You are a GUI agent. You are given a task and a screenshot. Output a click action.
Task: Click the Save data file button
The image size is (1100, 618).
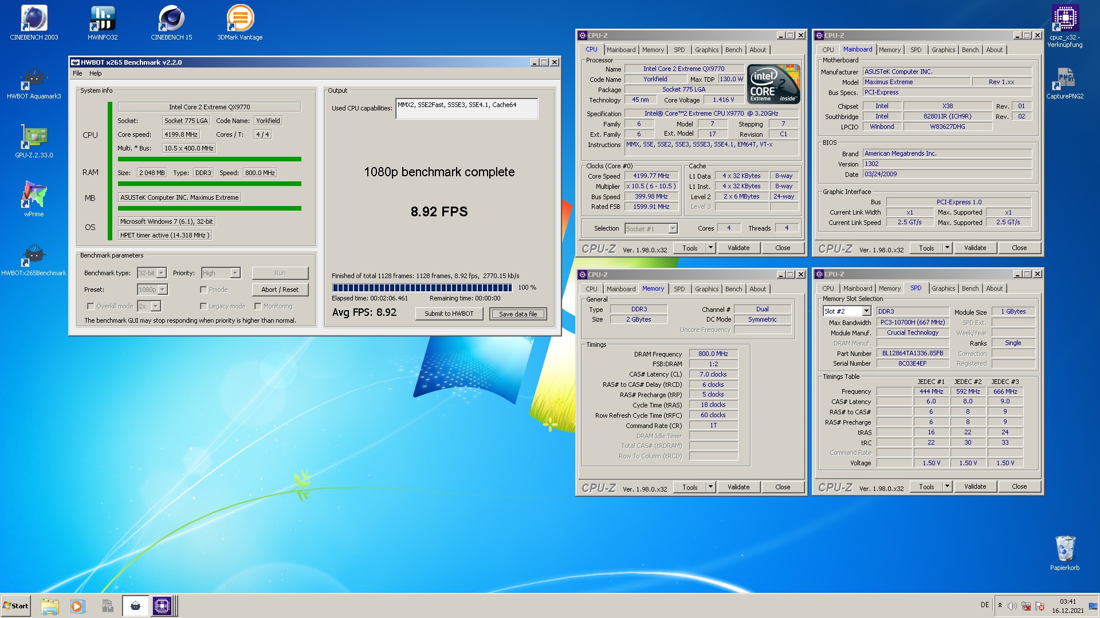(518, 314)
